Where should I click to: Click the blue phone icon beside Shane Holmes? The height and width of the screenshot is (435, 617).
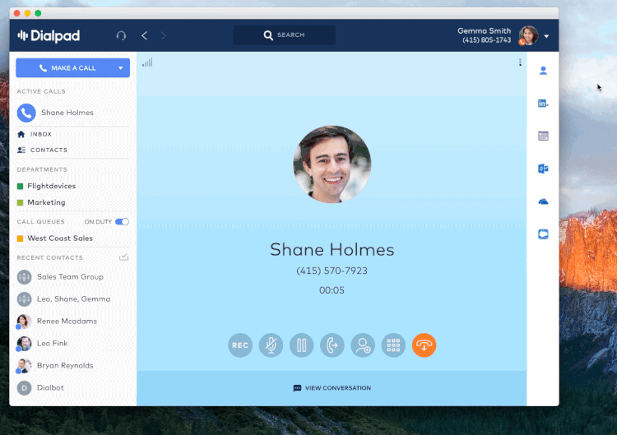tap(26, 113)
